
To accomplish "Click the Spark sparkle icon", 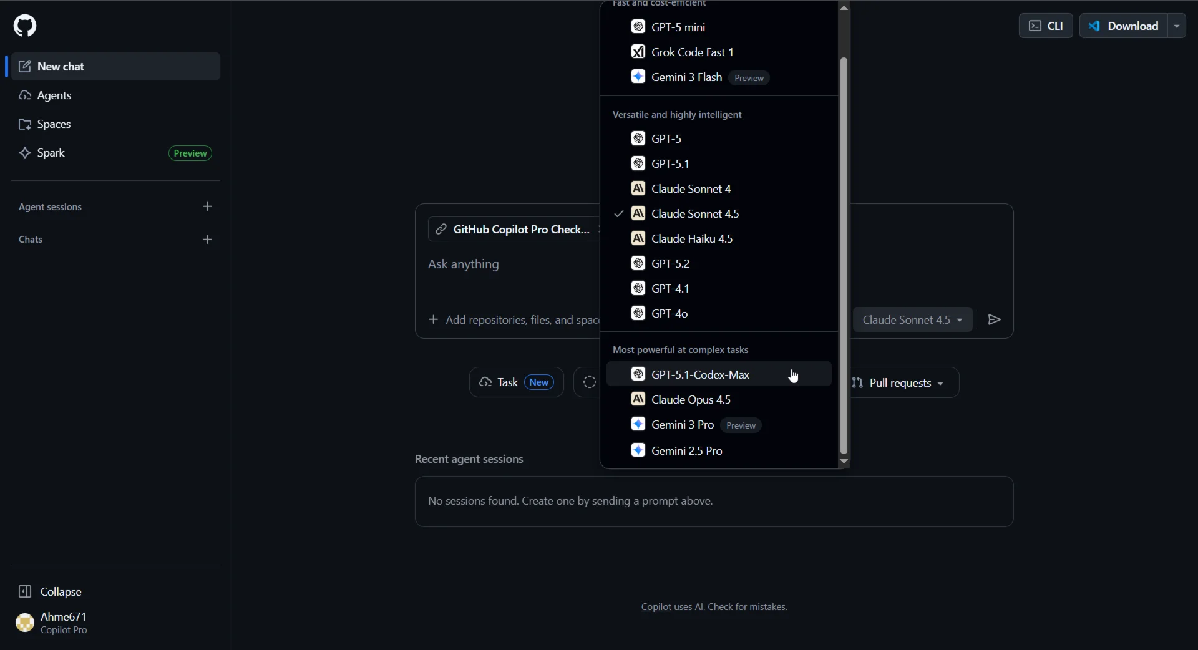I will coord(25,153).
